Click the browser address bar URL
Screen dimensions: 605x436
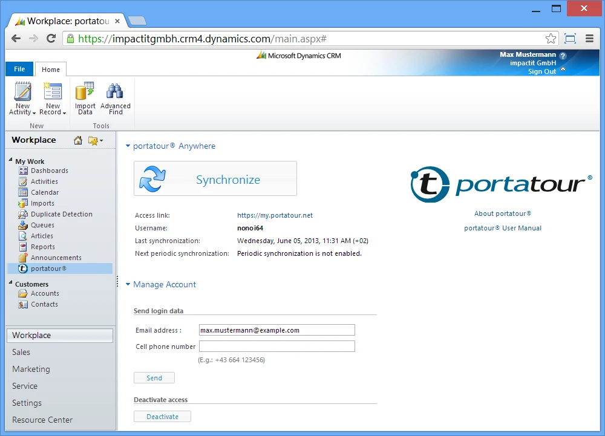202,39
